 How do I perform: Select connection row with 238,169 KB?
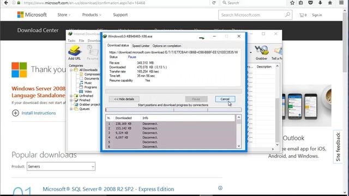(170, 124)
